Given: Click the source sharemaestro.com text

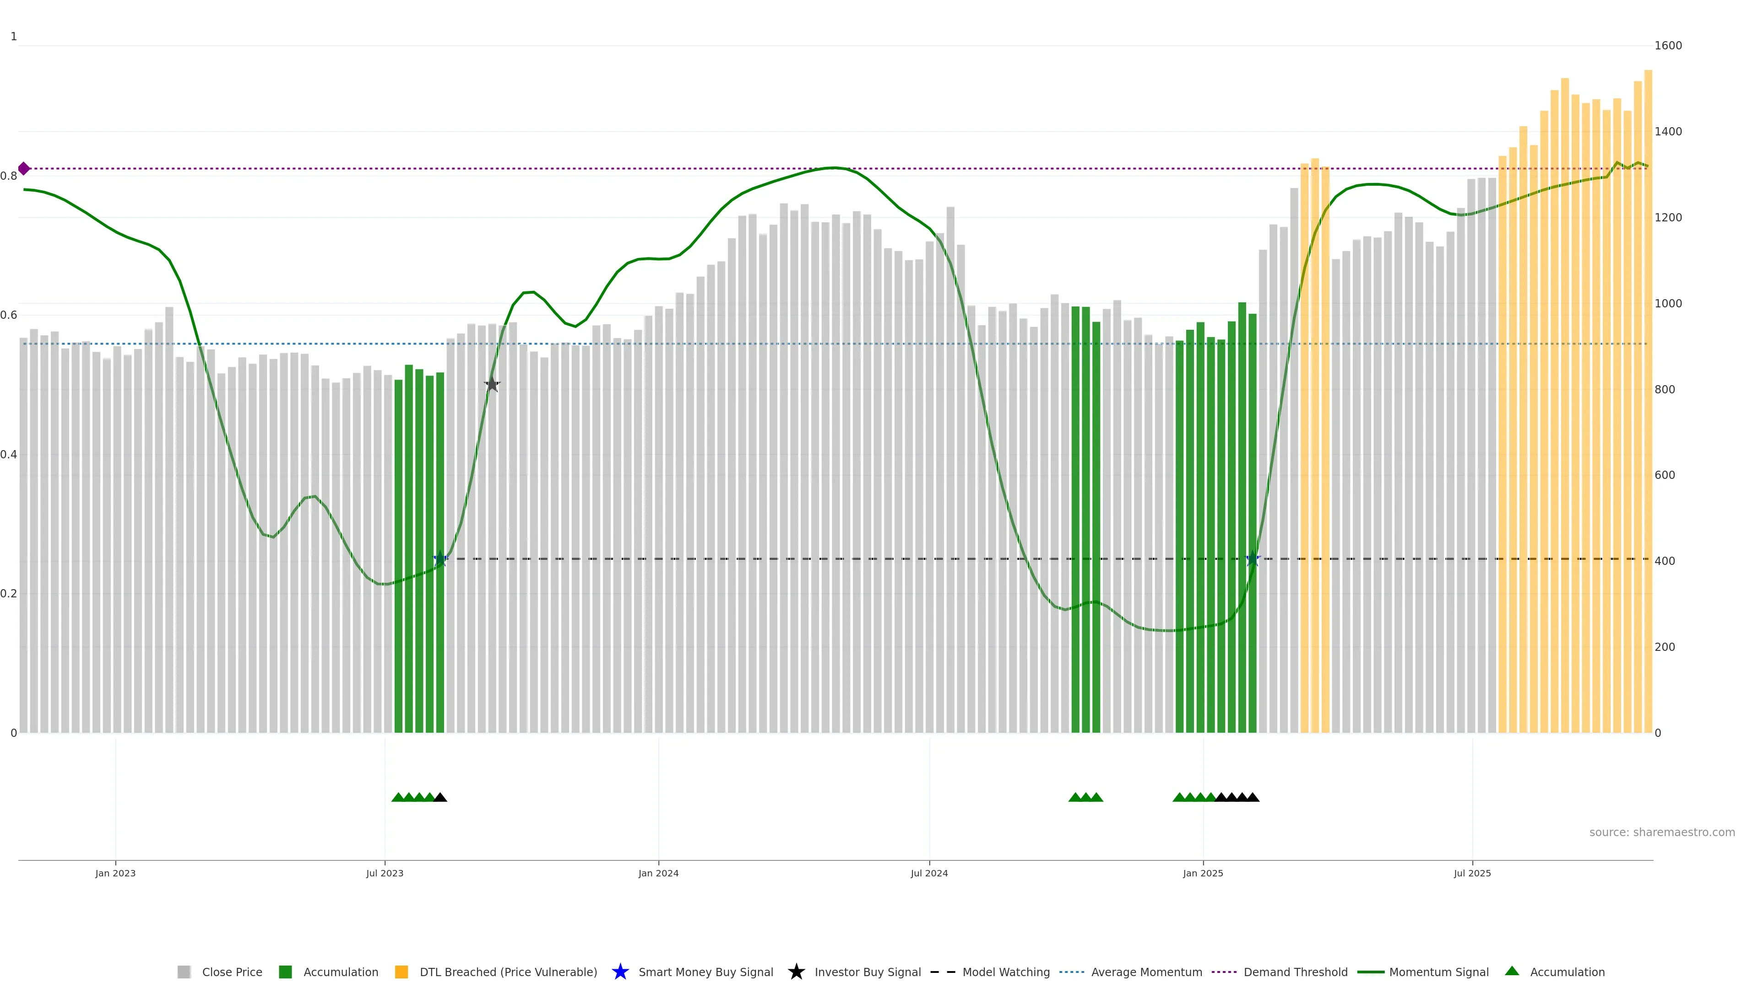Looking at the screenshot, I should tap(1662, 832).
